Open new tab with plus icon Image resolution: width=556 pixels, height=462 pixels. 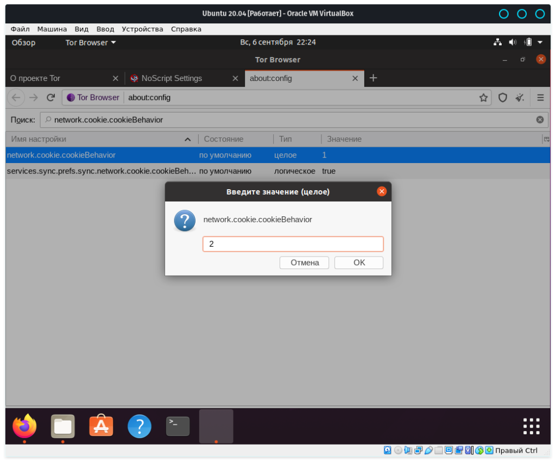pyautogui.click(x=373, y=78)
